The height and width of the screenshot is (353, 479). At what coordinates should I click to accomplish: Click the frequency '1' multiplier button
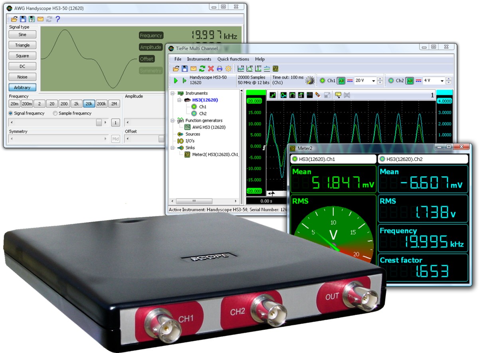[x=115, y=123]
